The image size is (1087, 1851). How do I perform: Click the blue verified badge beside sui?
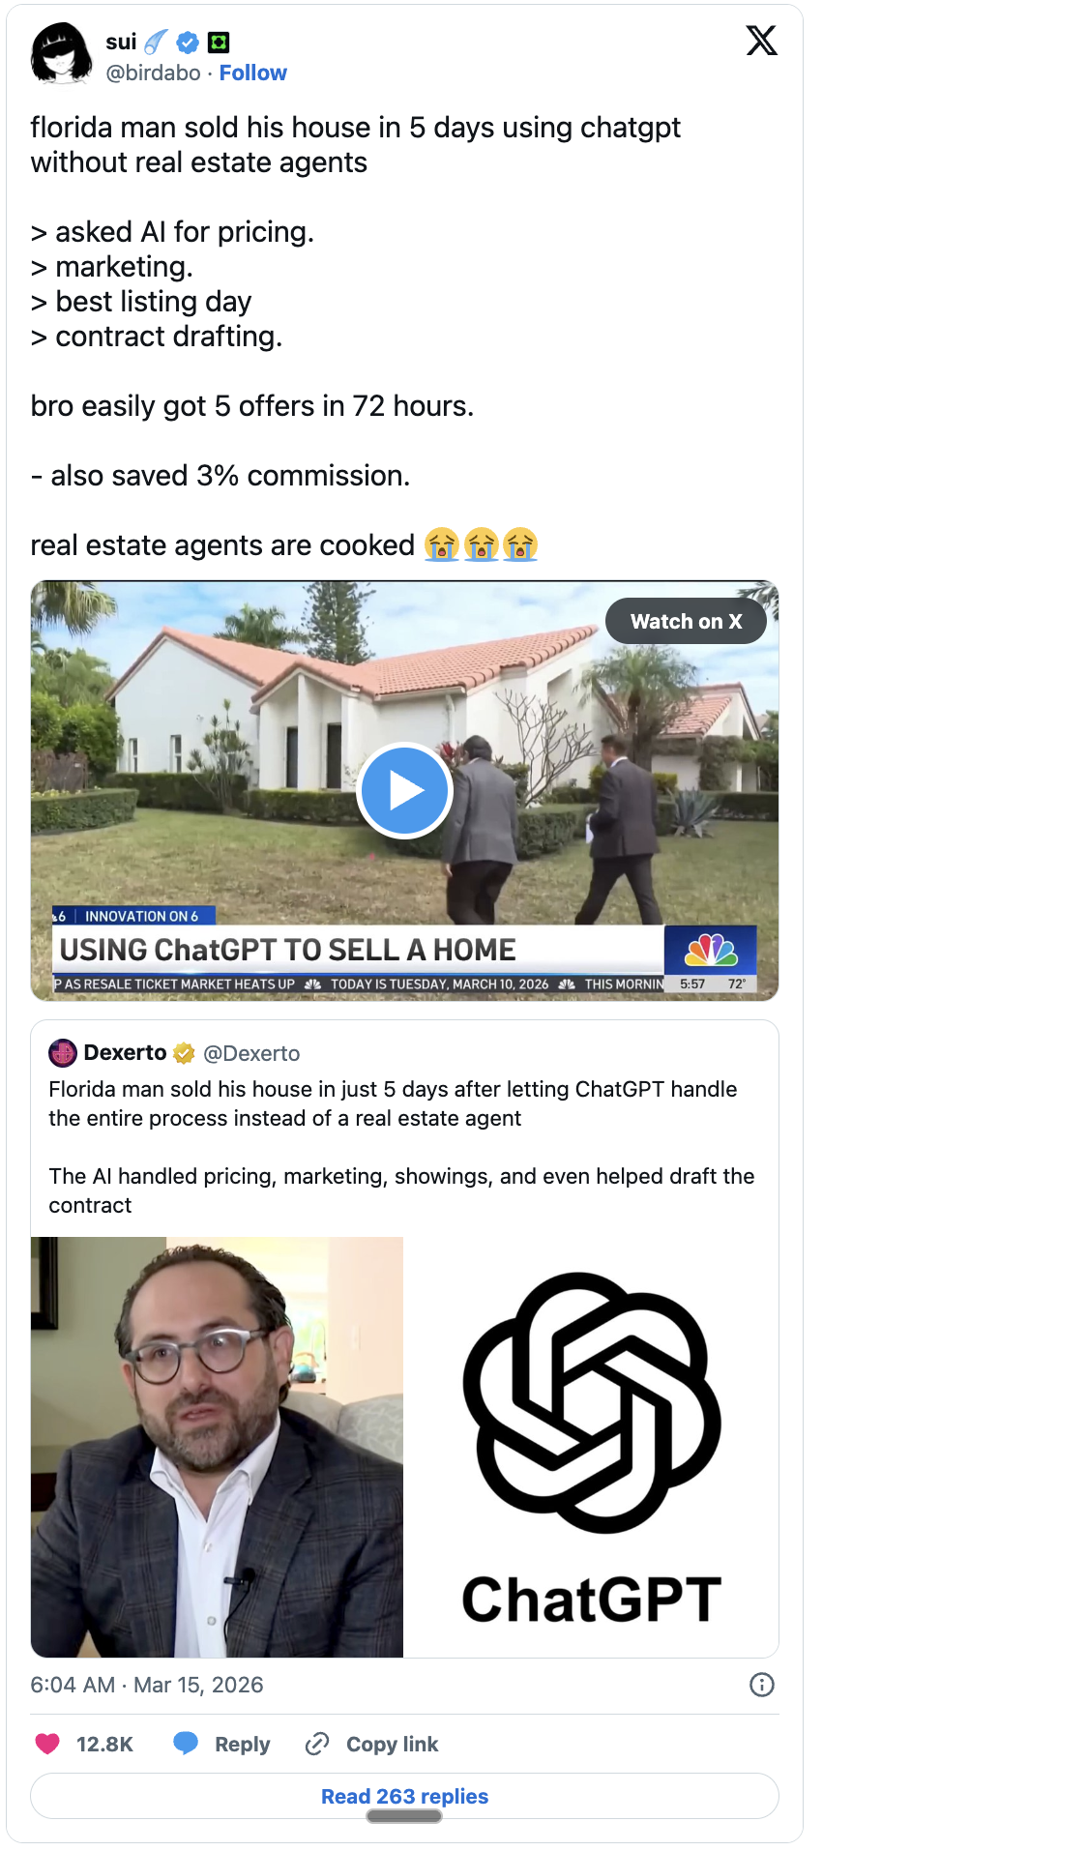tap(188, 43)
